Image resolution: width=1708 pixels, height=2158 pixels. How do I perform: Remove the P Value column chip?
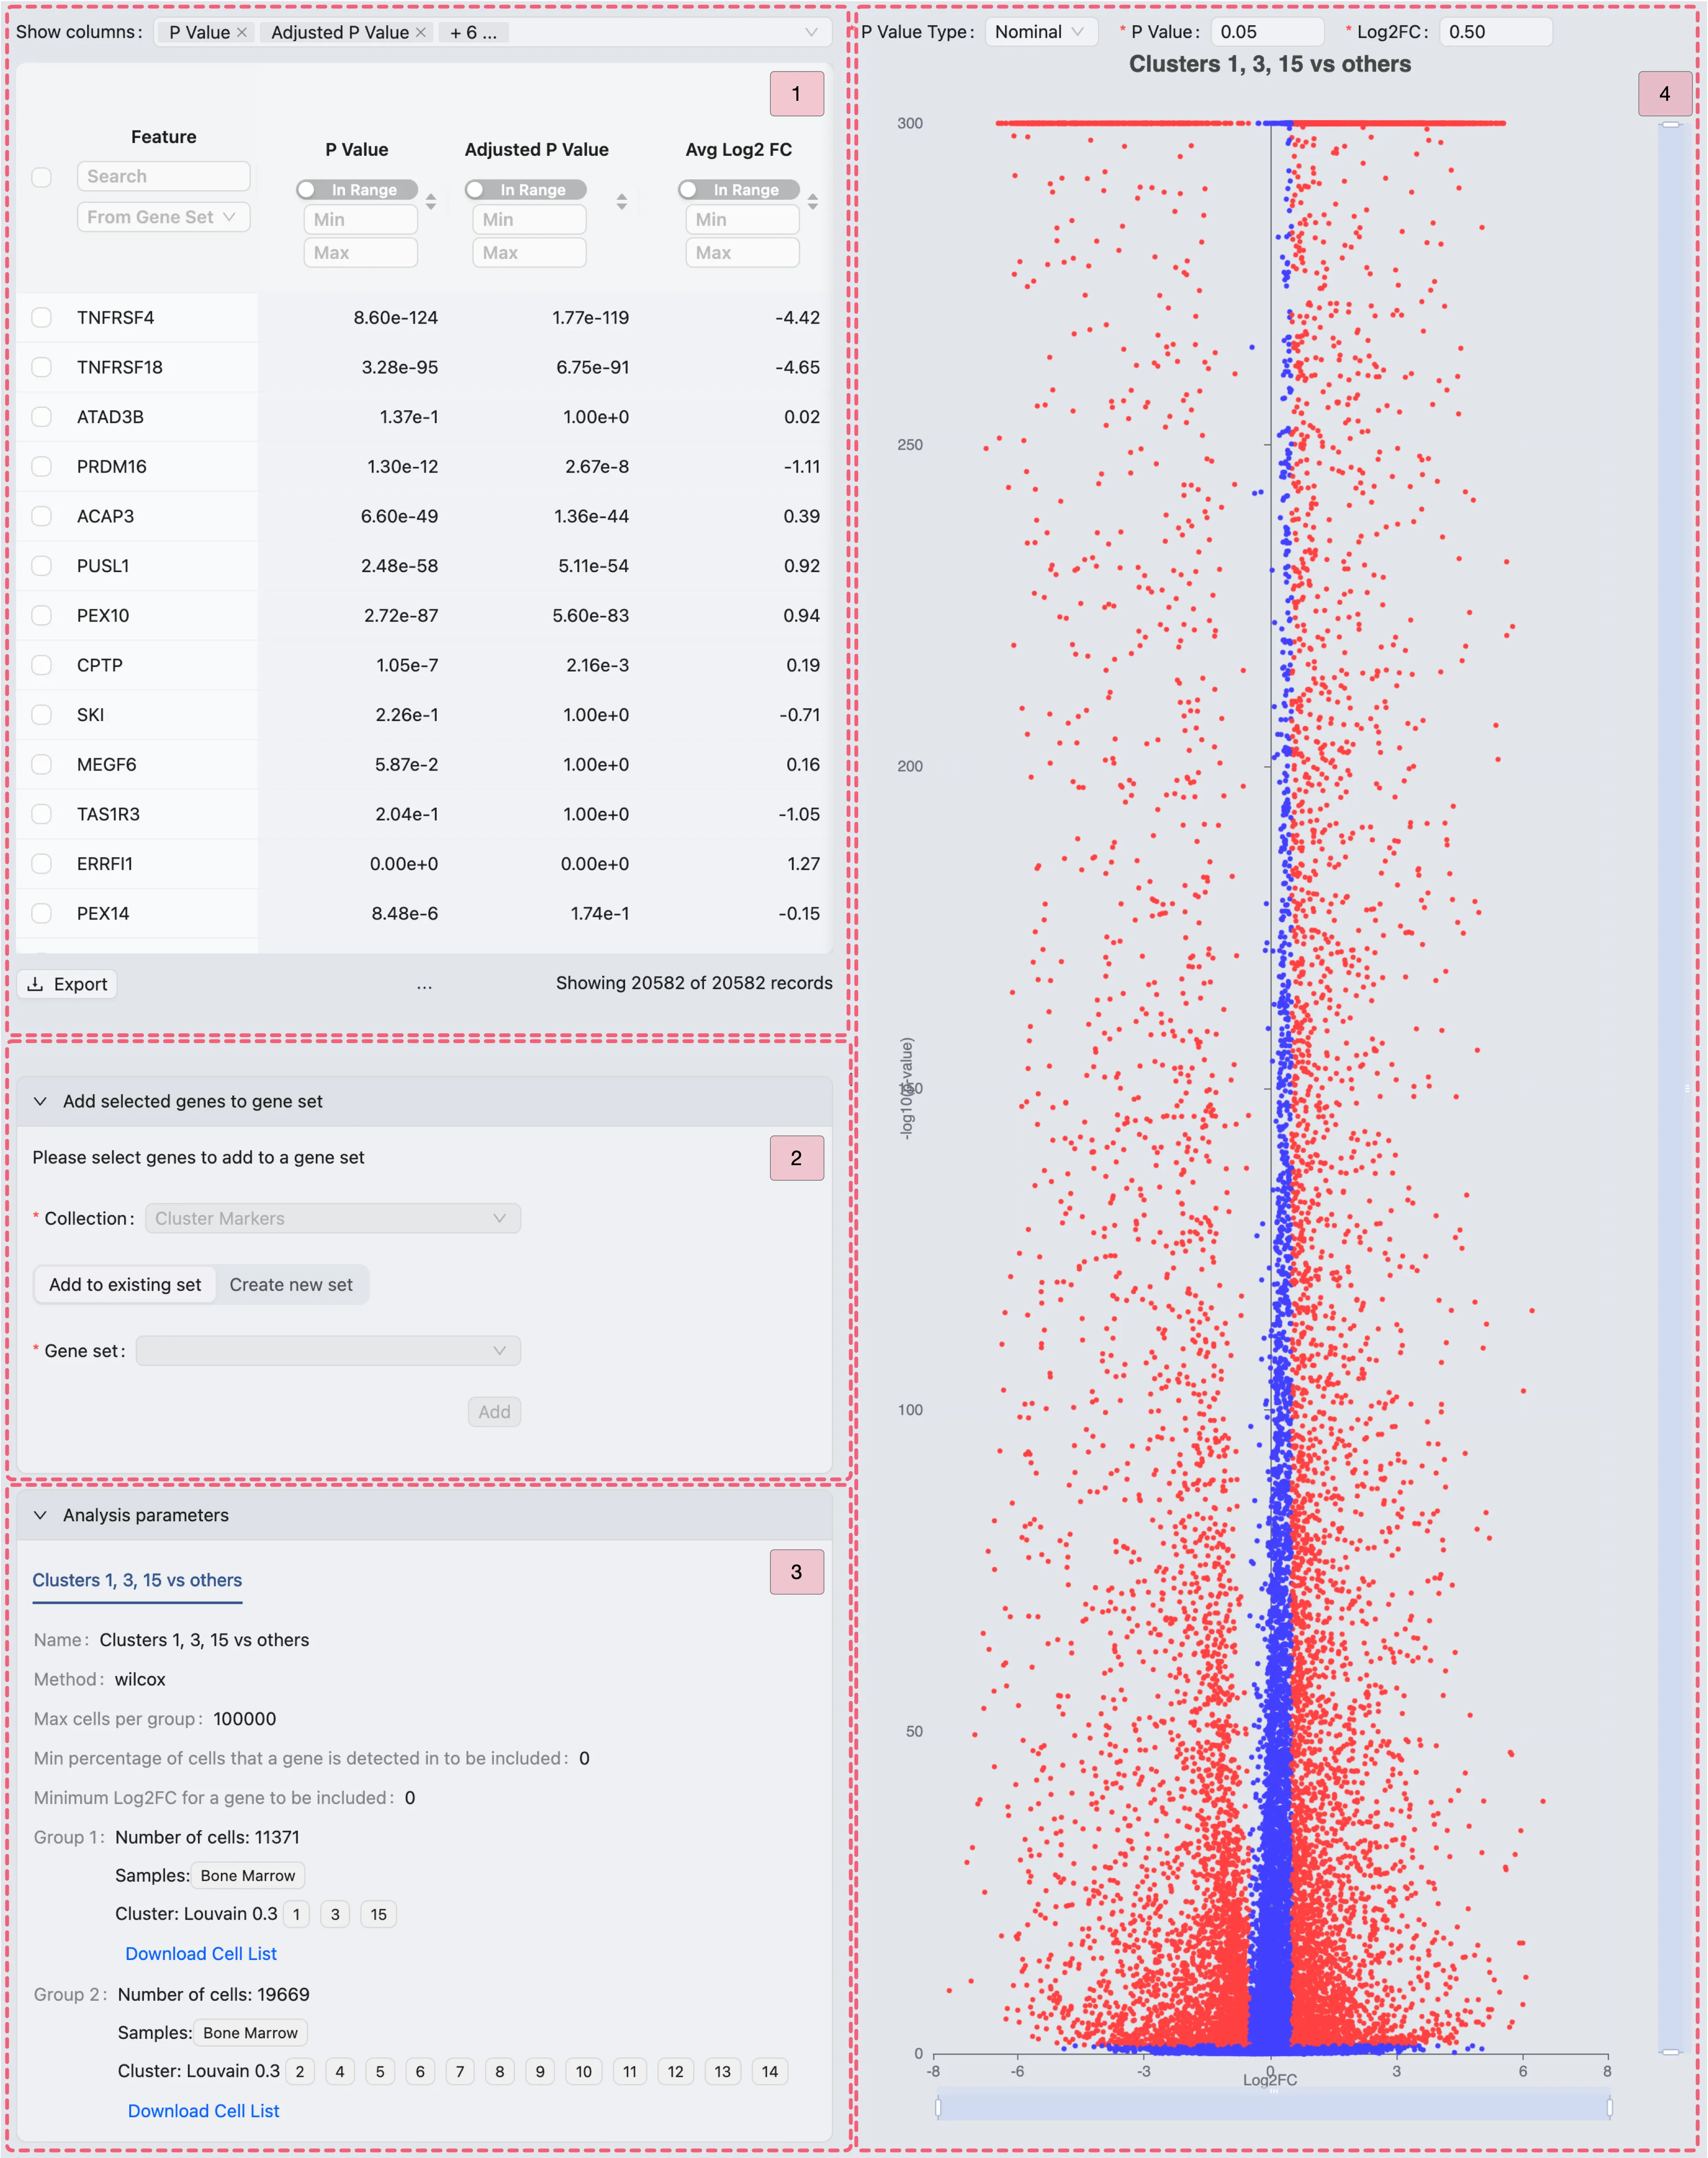click(242, 32)
